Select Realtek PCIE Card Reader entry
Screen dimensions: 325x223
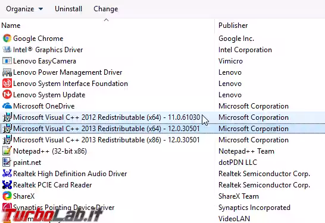[52, 185]
